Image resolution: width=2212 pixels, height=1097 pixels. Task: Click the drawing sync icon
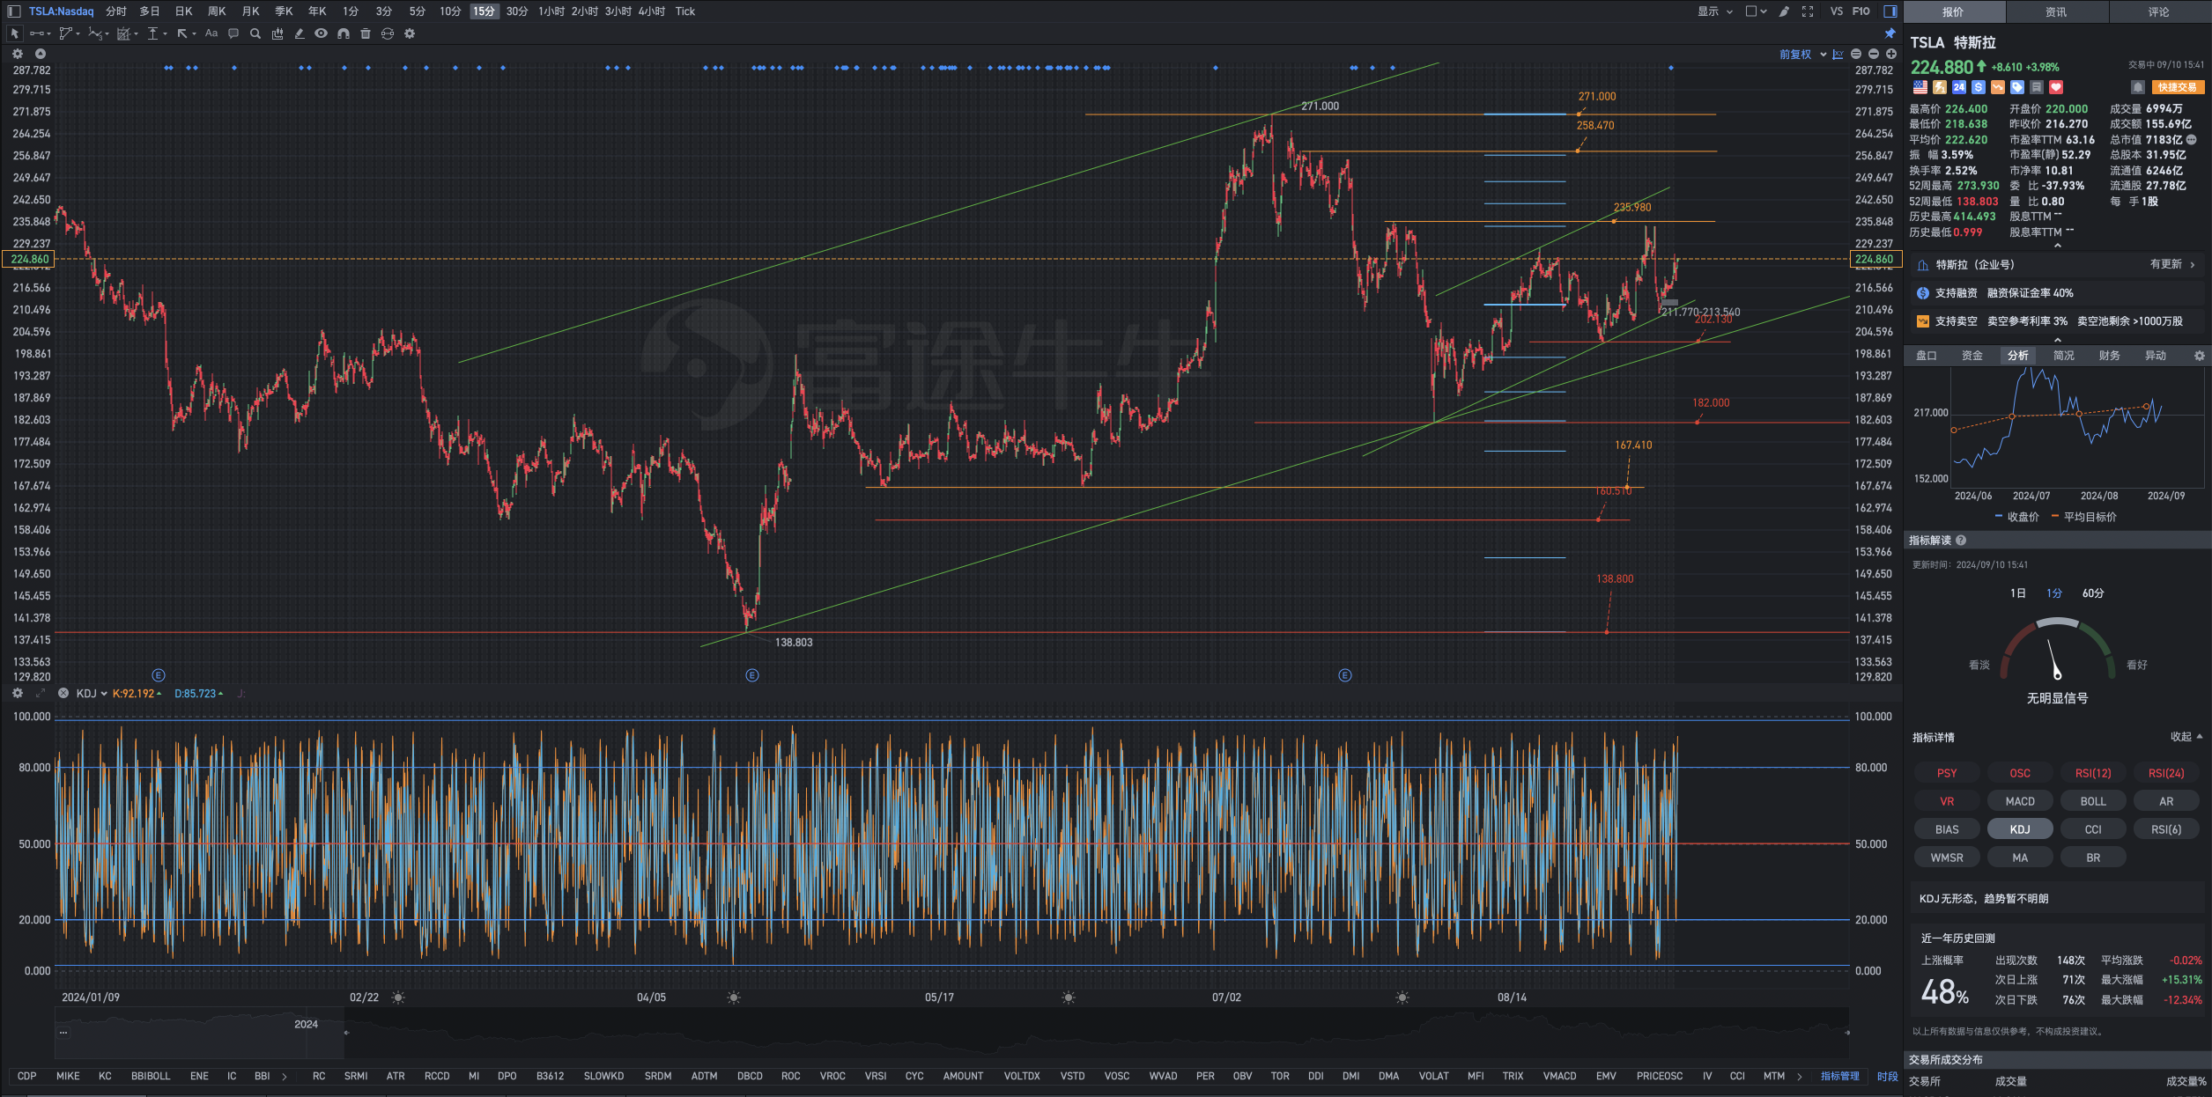(388, 33)
